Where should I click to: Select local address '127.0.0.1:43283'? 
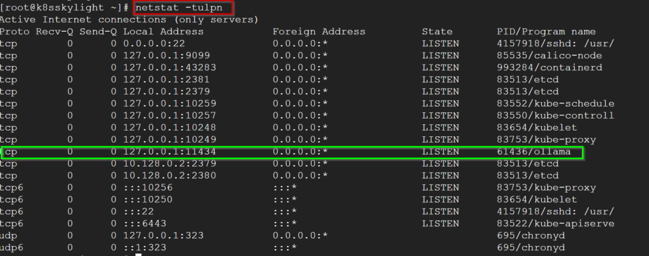pyautogui.click(x=170, y=67)
